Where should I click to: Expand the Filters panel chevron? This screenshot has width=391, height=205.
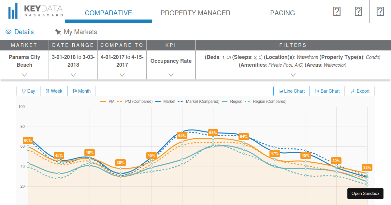(293, 75)
